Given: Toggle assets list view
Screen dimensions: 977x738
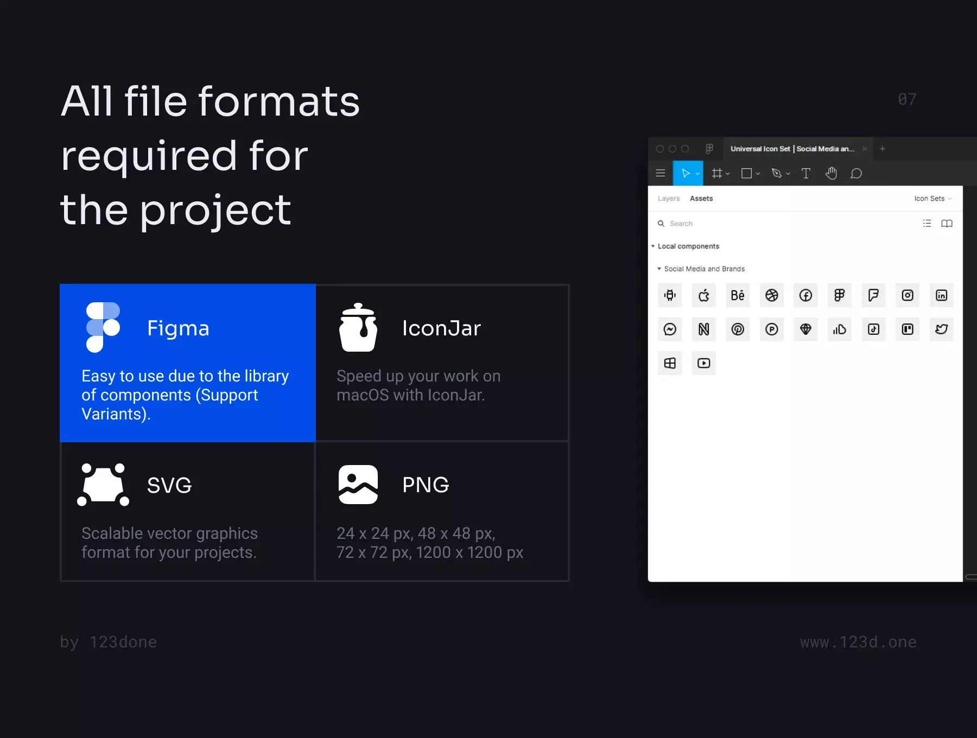Looking at the screenshot, I should (x=927, y=224).
